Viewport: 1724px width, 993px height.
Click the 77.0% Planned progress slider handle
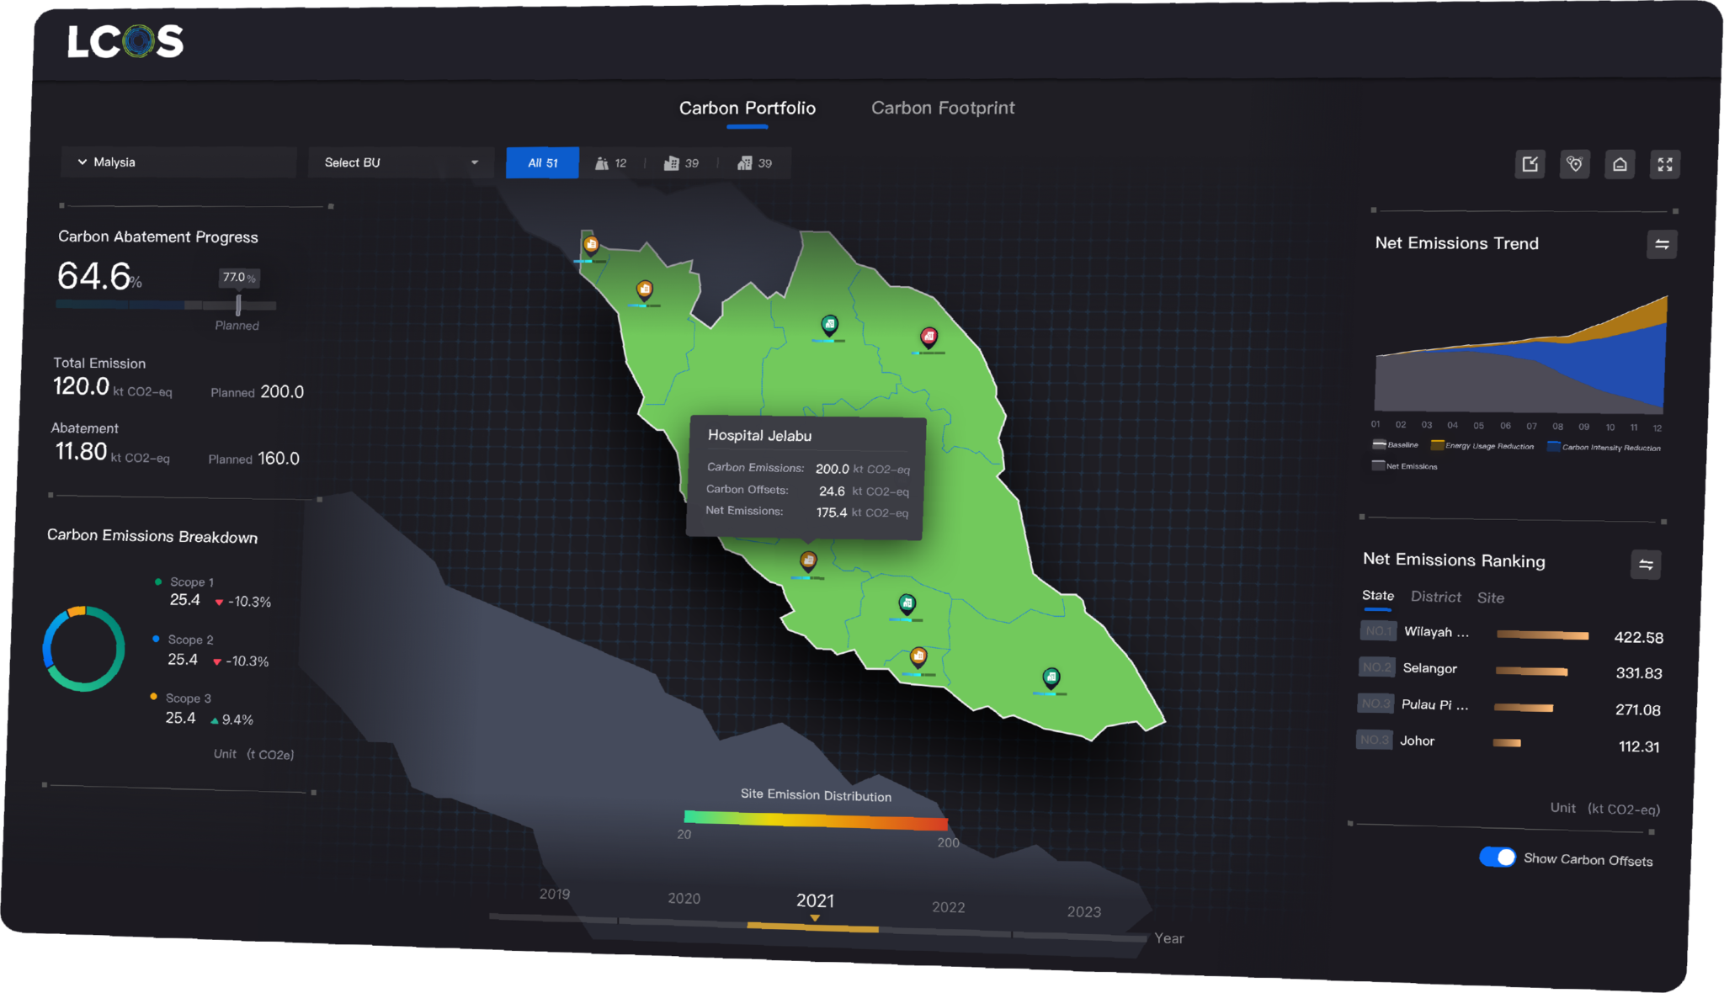(238, 305)
